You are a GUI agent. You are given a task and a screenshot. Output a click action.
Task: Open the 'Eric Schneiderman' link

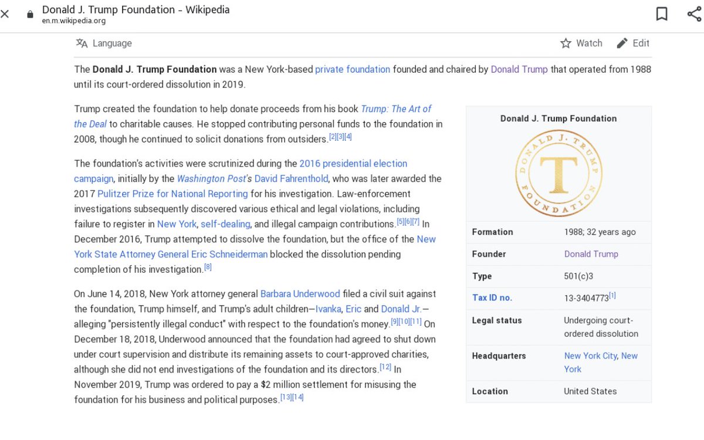click(x=229, y=254)
